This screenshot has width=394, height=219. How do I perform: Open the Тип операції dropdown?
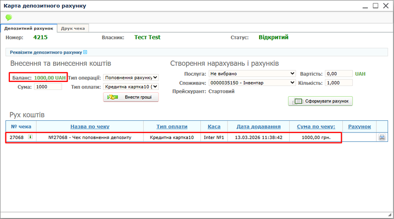coord(131,78)
